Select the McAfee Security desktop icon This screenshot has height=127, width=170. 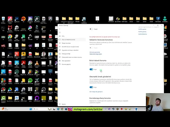[x=10, y=29]
